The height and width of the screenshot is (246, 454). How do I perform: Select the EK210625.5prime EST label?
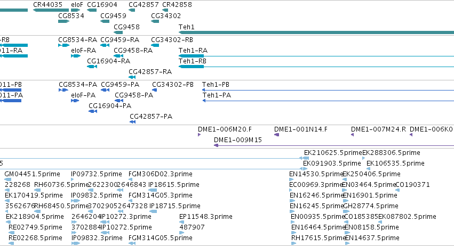click(x=333, y=153)
